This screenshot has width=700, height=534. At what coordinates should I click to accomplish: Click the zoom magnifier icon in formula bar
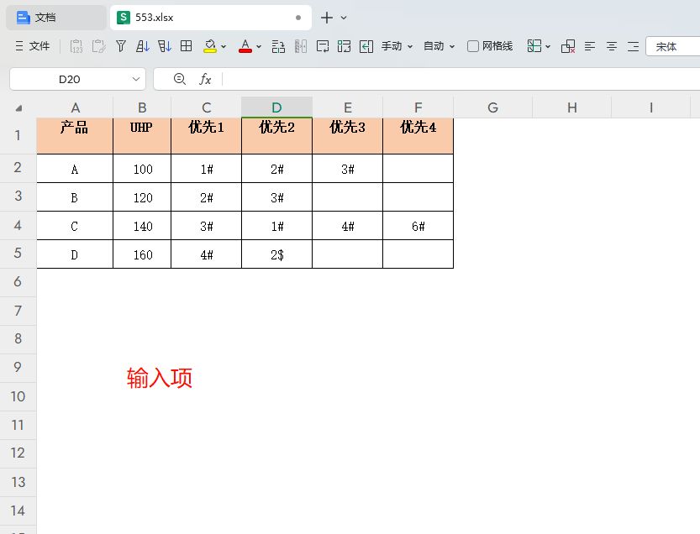(x=180, y=79)
